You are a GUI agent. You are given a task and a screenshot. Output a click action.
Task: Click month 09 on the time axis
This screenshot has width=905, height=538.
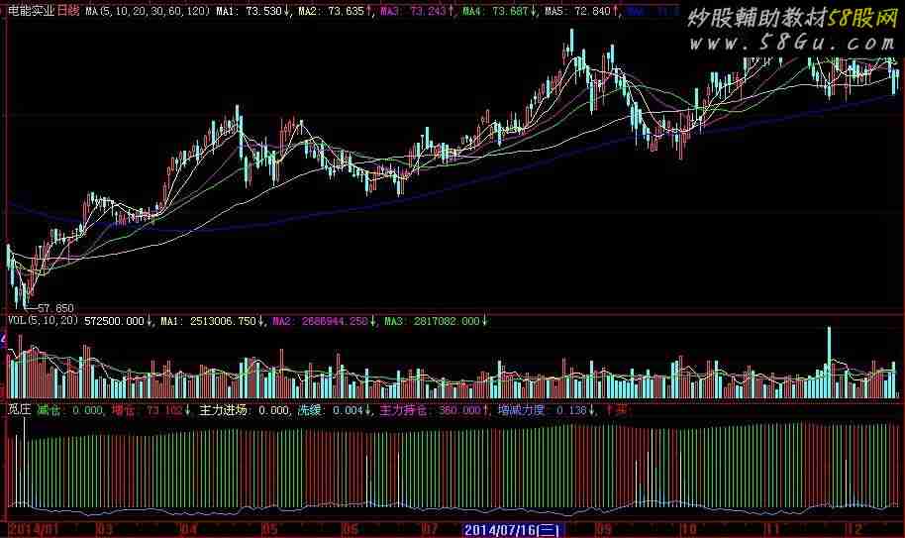click(601, 530)
